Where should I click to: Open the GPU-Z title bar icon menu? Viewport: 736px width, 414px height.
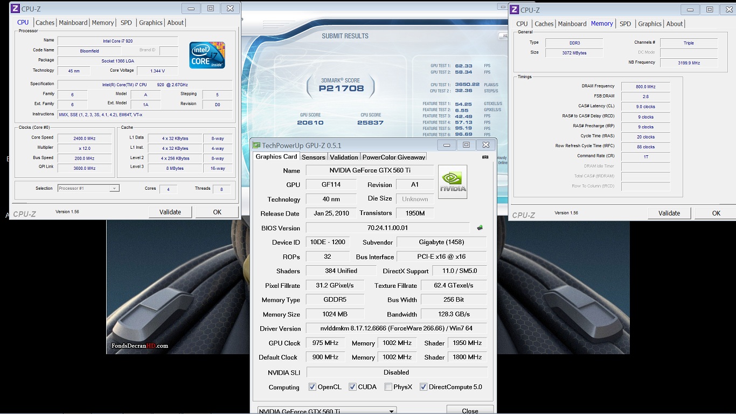click(257, 145)
